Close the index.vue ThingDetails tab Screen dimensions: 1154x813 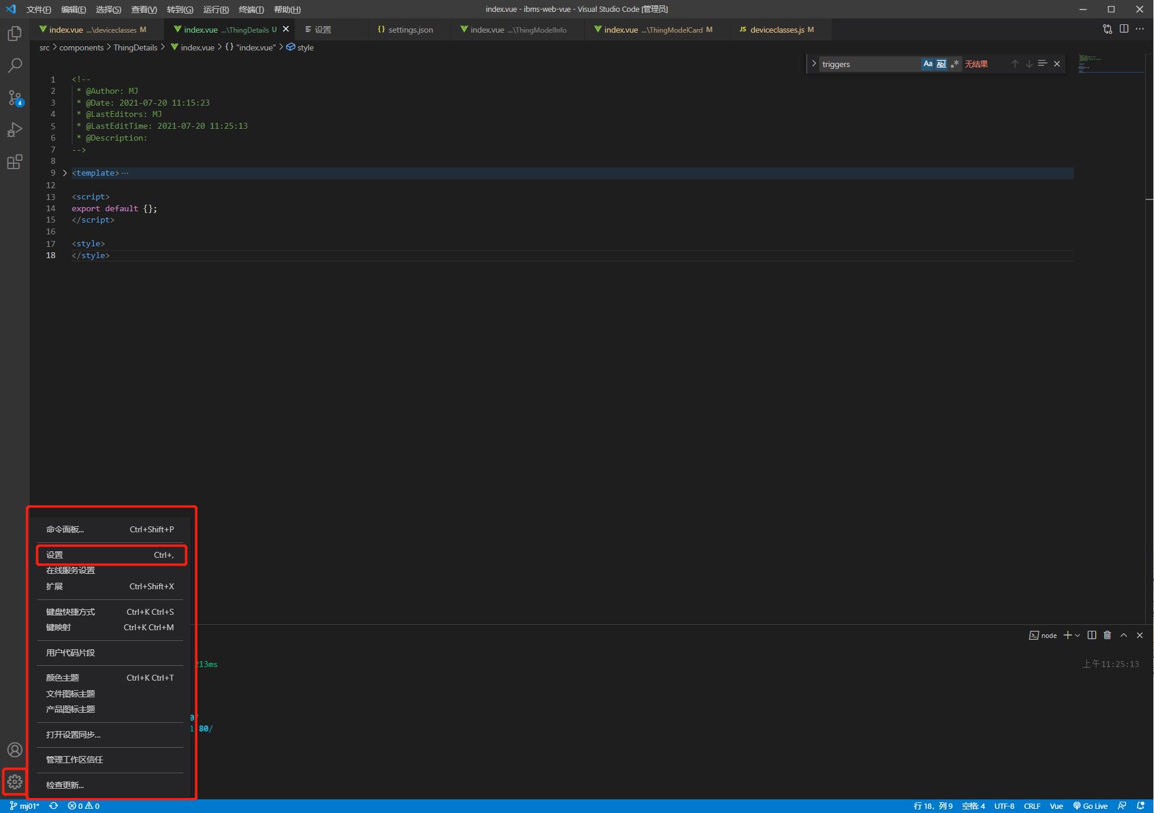click(286, 29)
